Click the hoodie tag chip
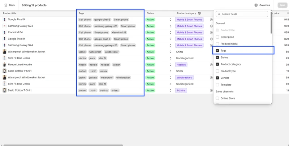 point(93,65)
